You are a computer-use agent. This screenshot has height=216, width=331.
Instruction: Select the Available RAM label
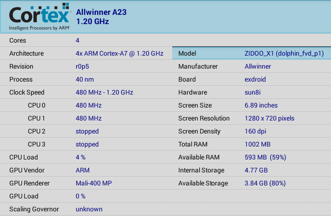pos(199,158)
